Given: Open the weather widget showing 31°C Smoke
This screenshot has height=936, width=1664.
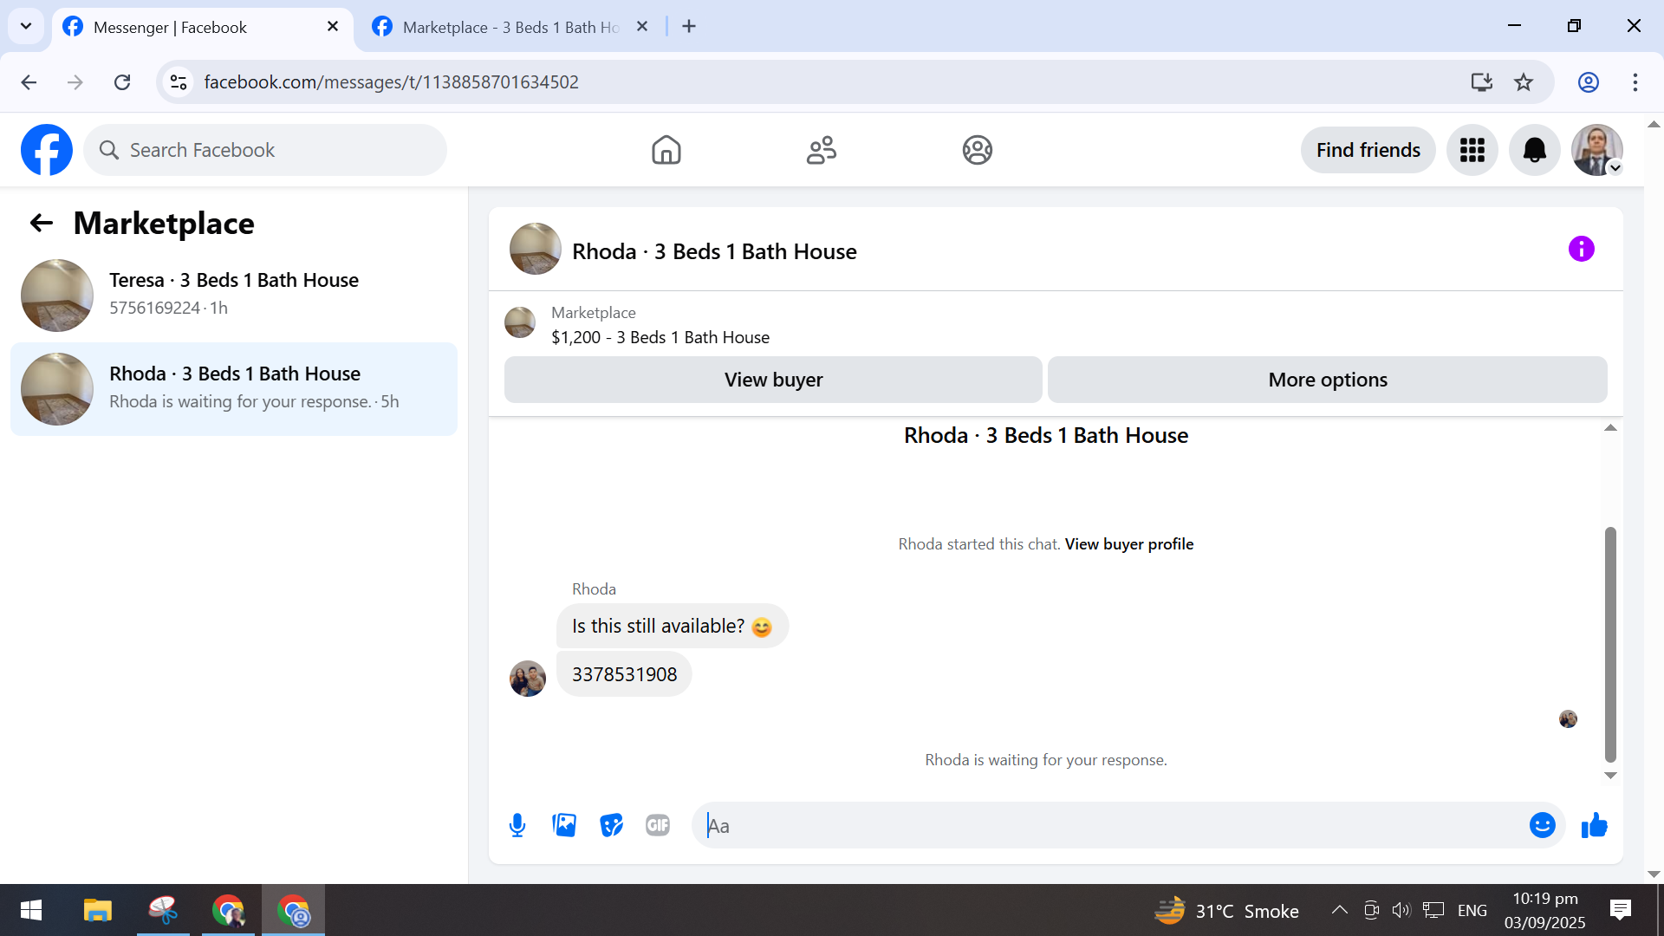Looking at the screenshot, I should point(1227,910).
